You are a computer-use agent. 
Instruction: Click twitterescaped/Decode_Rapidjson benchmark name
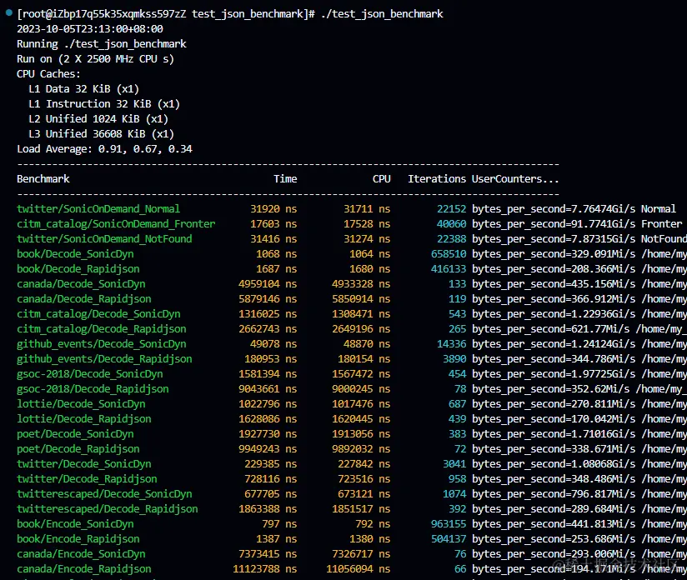click(x=108, y=509)
